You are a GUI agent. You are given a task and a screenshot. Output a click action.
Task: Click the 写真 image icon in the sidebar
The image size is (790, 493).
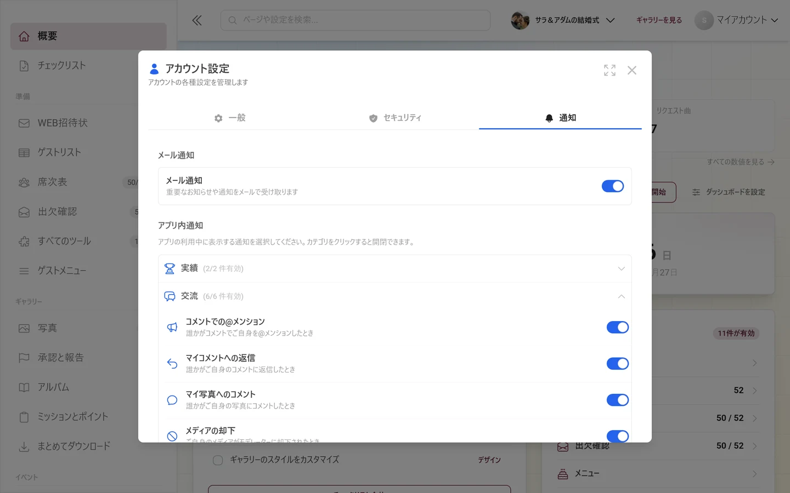tap(24, 329)
